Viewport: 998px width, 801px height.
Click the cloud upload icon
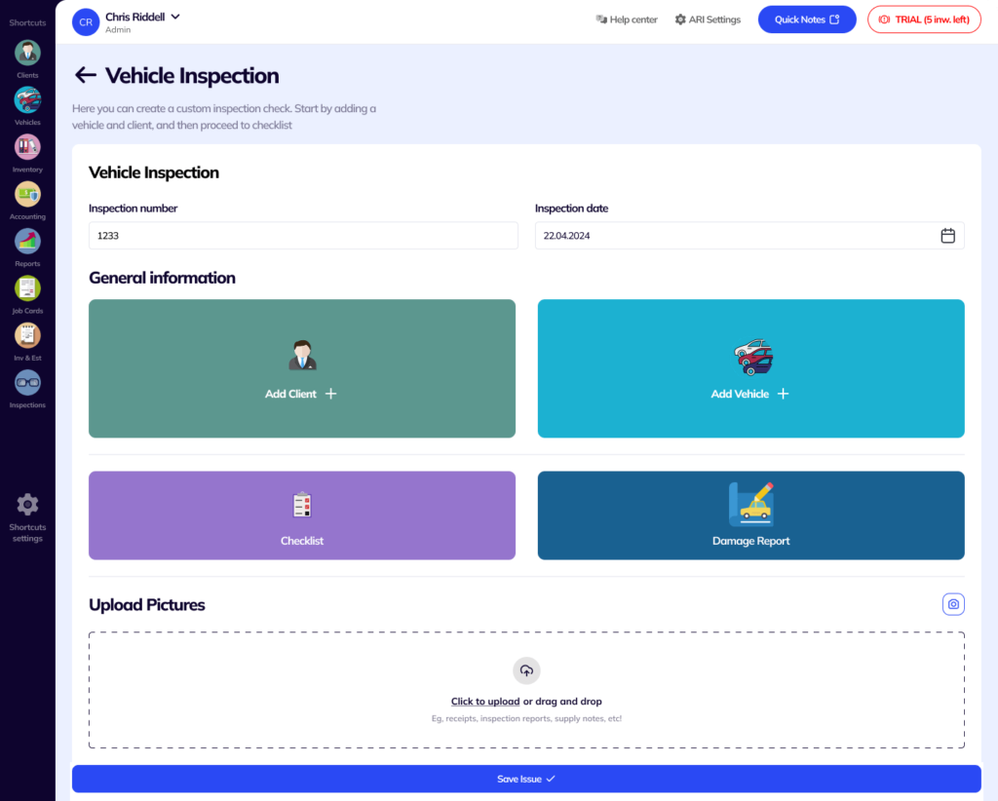[526, 670]
